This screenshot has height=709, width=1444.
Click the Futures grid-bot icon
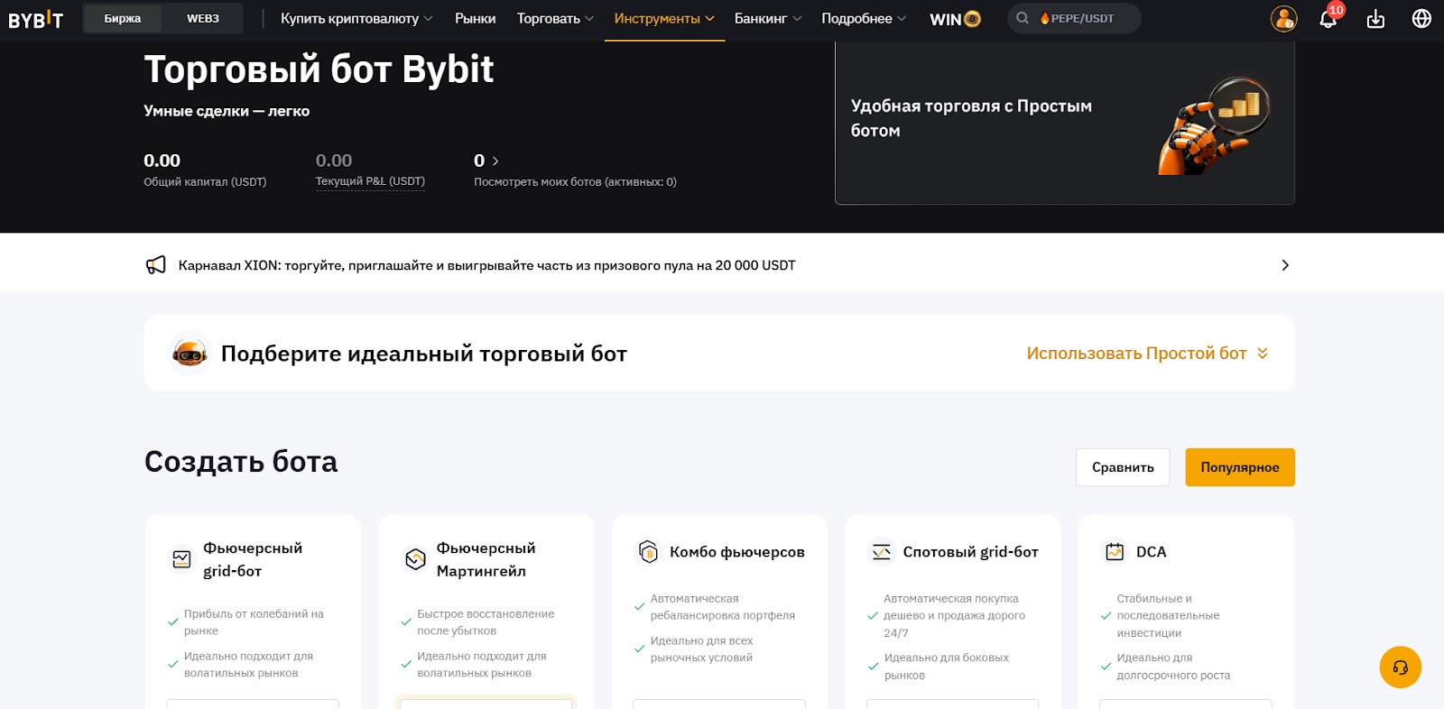click(x=181, y=559)
